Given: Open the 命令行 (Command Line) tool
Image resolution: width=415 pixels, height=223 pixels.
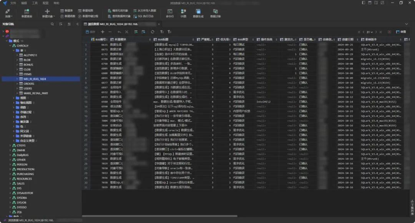Looking at the screenshot, I should pyautogui.click(x=170, y=13).
